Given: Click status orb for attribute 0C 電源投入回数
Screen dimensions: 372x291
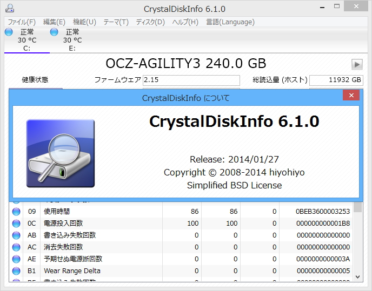Looking at the screenshot, I should click(x=16, y=223).
